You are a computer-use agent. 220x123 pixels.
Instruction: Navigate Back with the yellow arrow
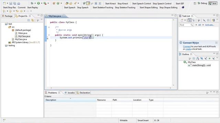pos(21,11)
